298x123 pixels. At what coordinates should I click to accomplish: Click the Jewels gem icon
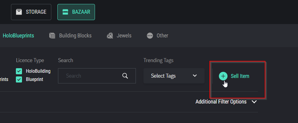[110, 36]
